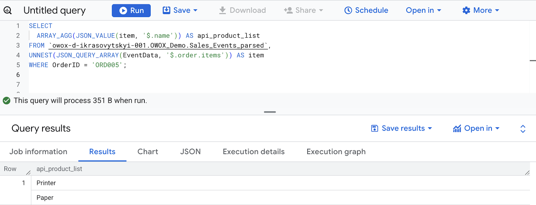This screenshot has height=205, width=536.
Task: Open the Execution details tab
Action: tap(254, 152)
